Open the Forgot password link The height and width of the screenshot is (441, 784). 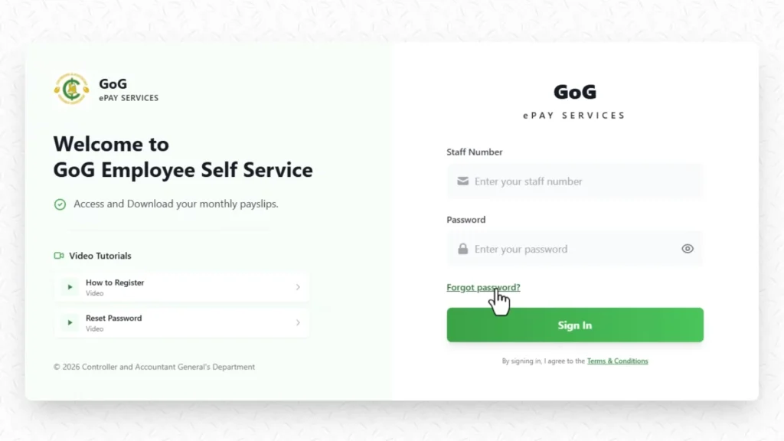483,287
